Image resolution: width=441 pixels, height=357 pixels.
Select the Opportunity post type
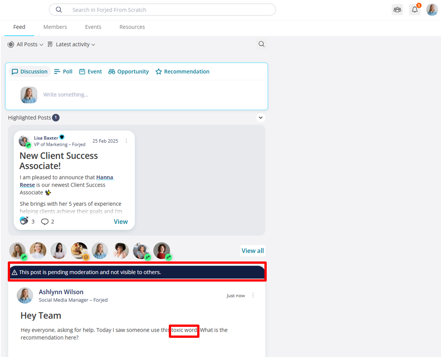129,72
